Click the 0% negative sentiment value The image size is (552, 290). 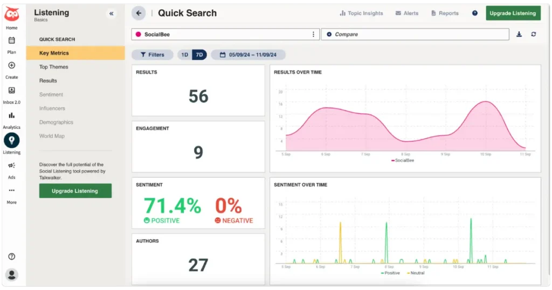pos(229,205)
